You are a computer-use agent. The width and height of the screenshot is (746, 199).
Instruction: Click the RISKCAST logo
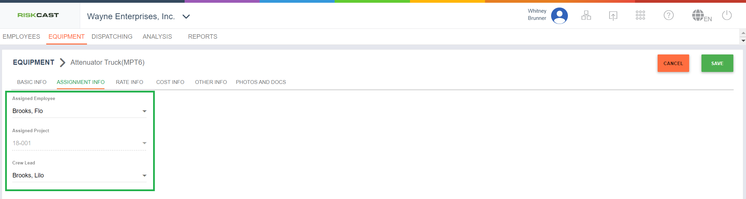pos(38,15)
